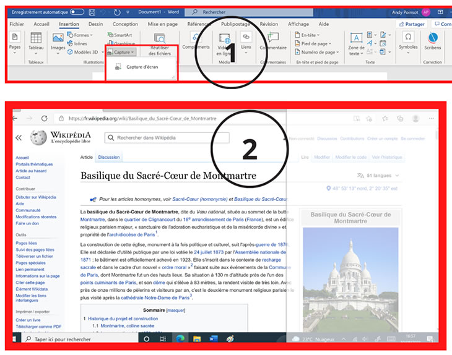Screen dimensions: 452x355
Task: Open the Mise en page tab
Action: click(x=163, y=24)
